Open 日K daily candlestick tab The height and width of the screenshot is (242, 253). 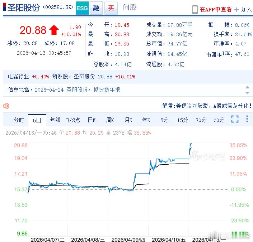[92, 120]
